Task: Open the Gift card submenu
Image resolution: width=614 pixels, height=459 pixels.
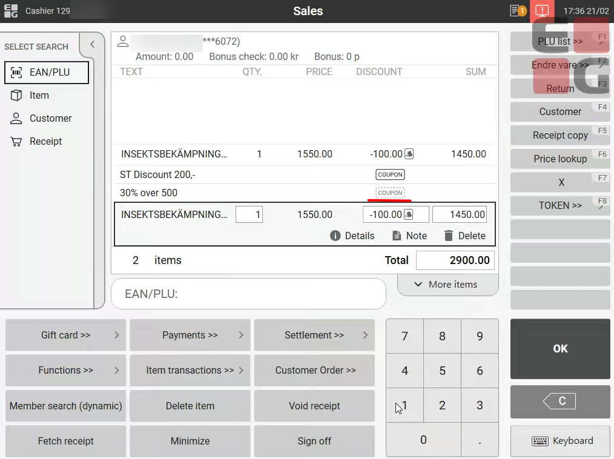Action: click(x=65, y=335)
